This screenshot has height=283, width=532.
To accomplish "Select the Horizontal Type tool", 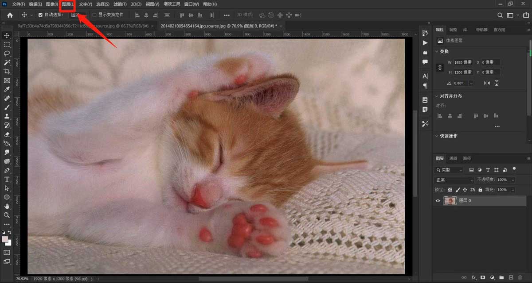I will [x=7, y=179].
